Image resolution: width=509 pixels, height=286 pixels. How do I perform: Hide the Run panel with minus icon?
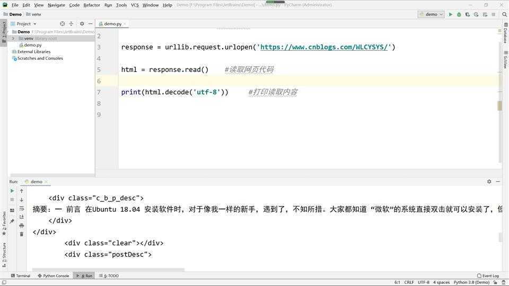[498, 182]
